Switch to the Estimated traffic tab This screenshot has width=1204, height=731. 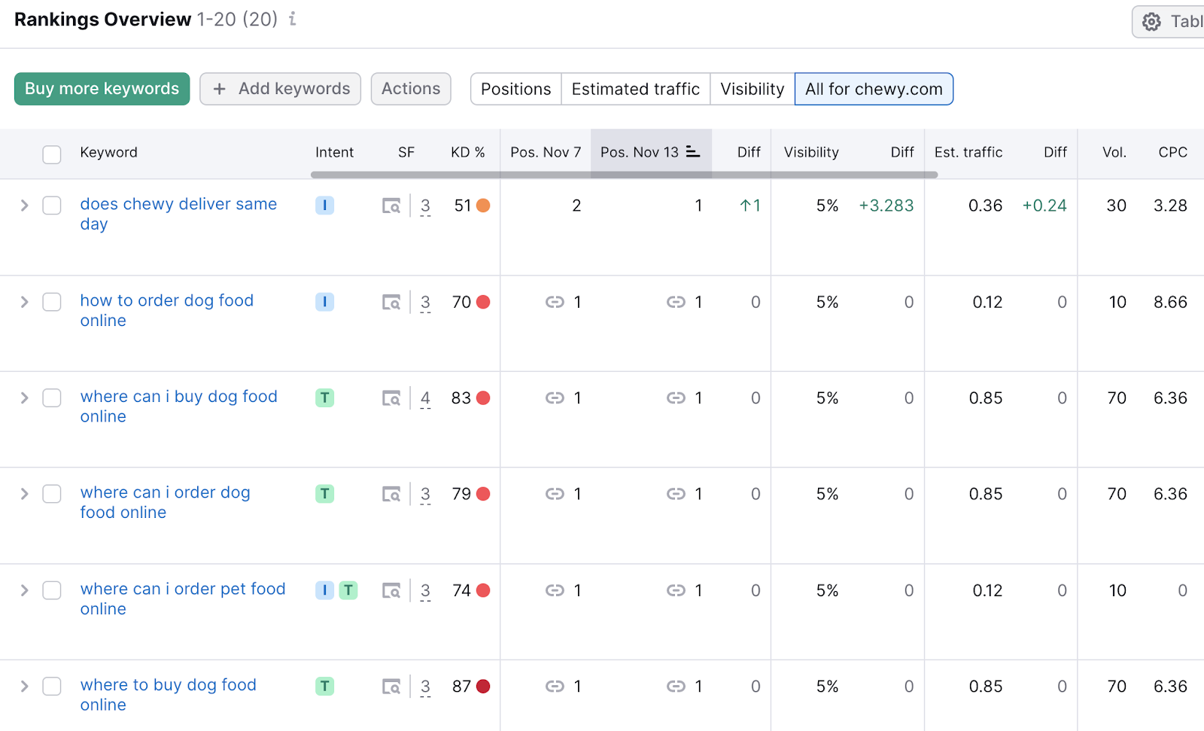(635, 88)
